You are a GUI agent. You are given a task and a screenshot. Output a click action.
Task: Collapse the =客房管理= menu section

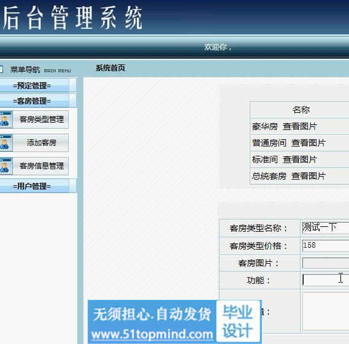point(32,101)
